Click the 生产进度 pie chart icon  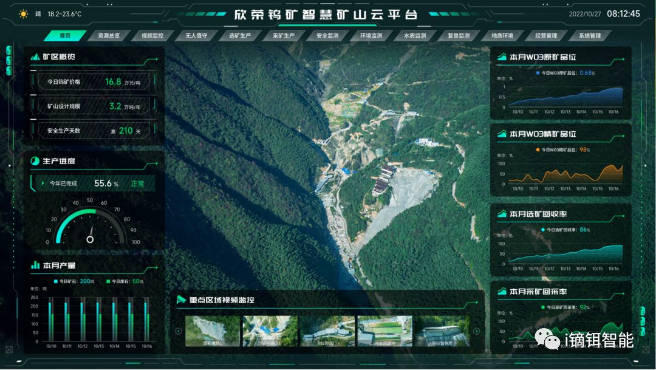pyautogui.click(x=35, y=161)
